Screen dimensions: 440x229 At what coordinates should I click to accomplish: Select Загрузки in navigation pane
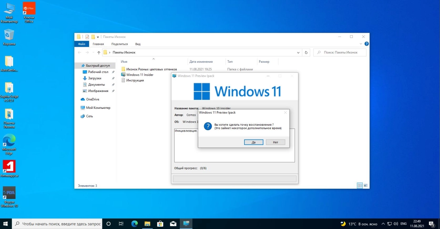click(95, 78)
